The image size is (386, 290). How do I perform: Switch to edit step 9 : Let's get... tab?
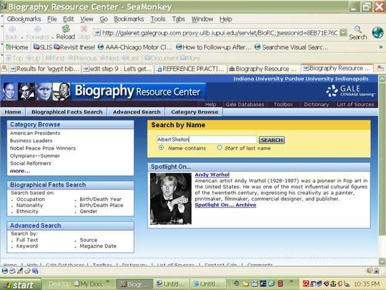[118, 69]
